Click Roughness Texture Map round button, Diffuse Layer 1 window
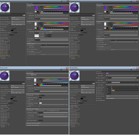Screen dimensions: 139x135 [41, 47]
